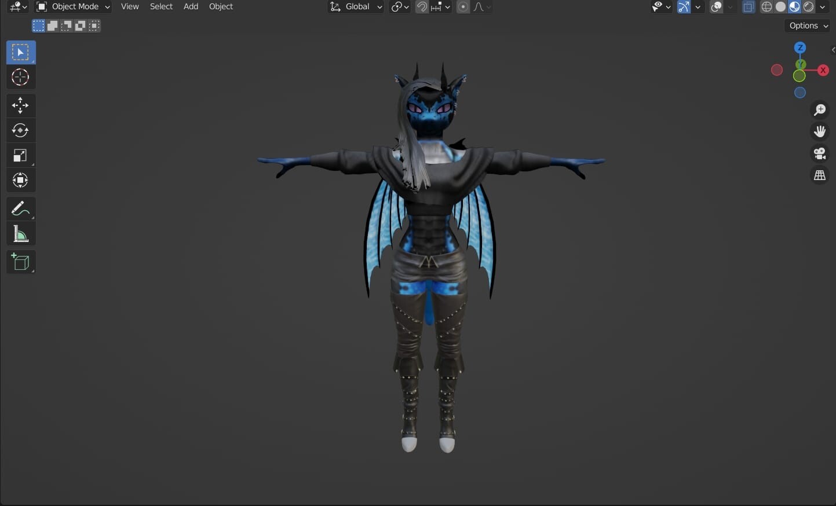The width and height of the screenshot is (836, 506).
Task: Enable snapping with the magnet toggle
Action: [422, 6]
